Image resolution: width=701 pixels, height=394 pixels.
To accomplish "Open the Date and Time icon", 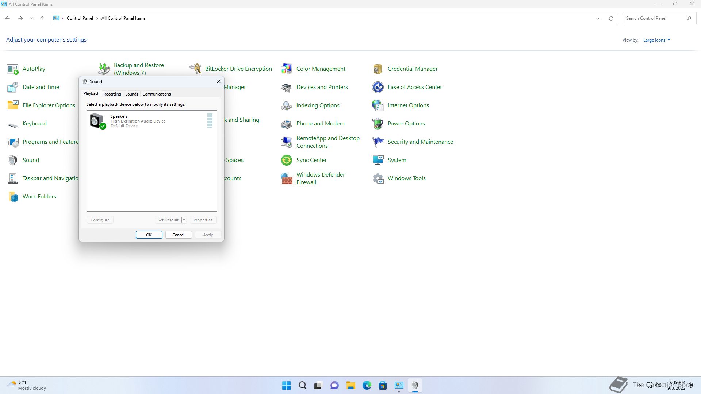I will [x=13, y=87].
